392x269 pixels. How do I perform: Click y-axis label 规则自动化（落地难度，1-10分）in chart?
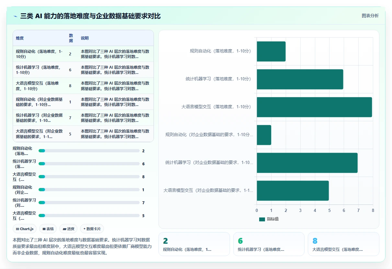click(220, 51)
